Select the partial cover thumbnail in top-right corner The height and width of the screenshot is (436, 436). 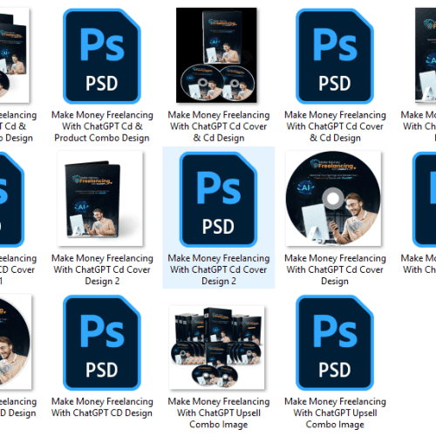click(426, 55)
